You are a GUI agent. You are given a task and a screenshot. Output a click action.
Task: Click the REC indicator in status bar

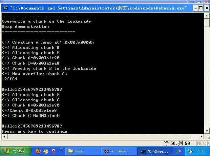[201, 144]
